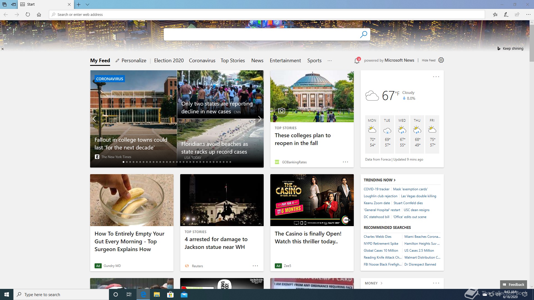534x300 pixels.
Task: Select the My Feed tab
Action: [100, 61]
